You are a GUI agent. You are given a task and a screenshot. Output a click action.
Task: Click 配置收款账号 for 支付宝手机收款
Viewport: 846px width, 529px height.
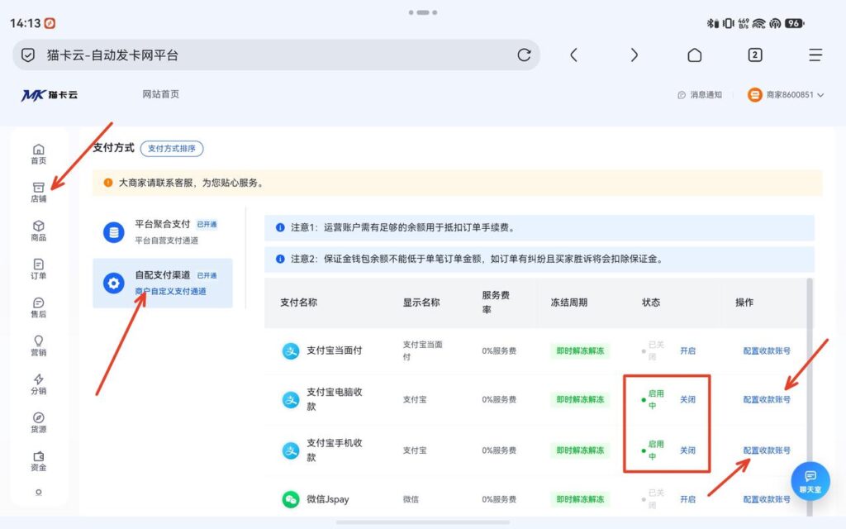click(767, 450)
